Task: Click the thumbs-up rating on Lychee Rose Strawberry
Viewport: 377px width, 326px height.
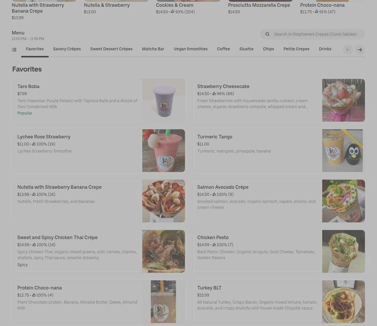Action: [x=44, y=144]
